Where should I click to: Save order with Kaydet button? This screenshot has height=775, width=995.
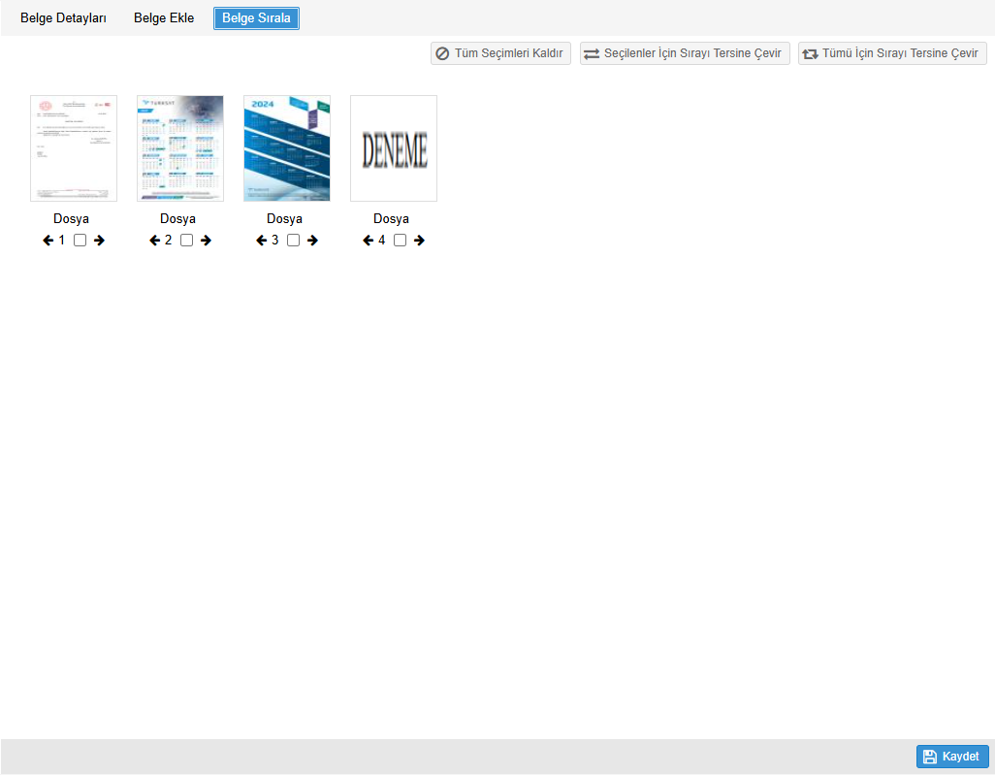click(x=951, y=757)
